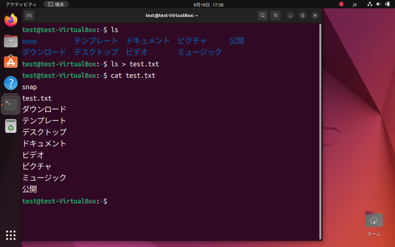
Task: Click the white テンプレート line in cat output
Action: click(x=44, y=121)
